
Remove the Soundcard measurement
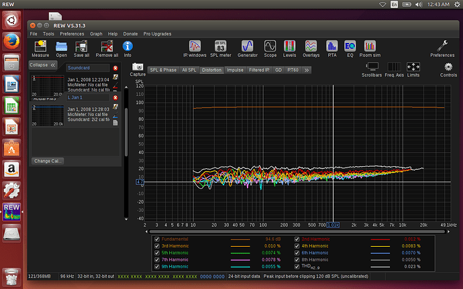(115, 68)
